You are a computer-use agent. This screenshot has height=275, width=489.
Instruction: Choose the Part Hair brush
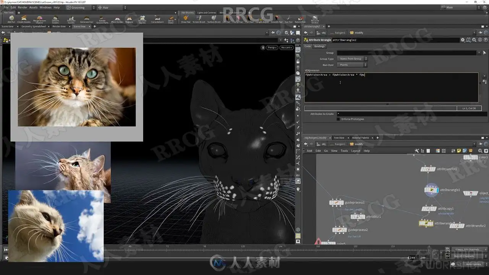tap(249, 19)
